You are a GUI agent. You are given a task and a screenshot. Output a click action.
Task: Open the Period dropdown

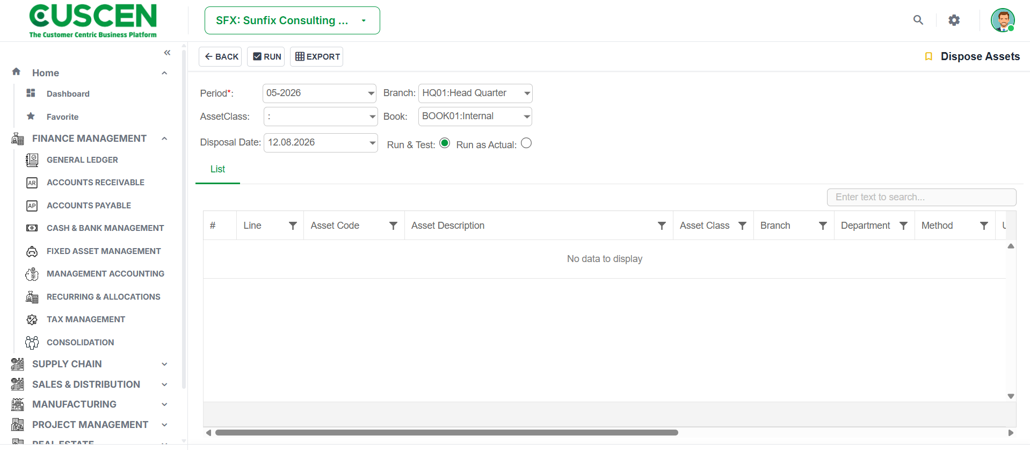pyautogui.click(x=320, y=93)
